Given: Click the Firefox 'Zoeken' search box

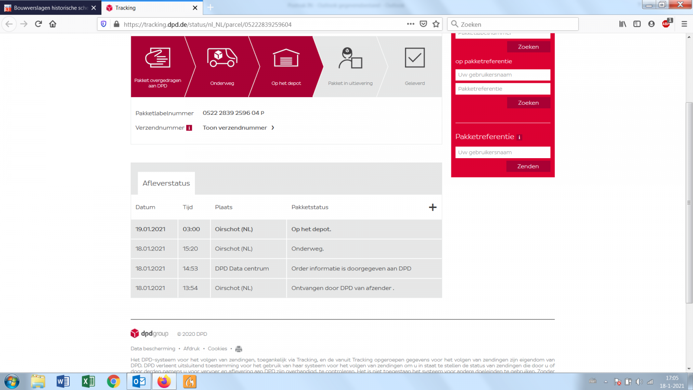Looking at the screenshot, I should (513, 24).
